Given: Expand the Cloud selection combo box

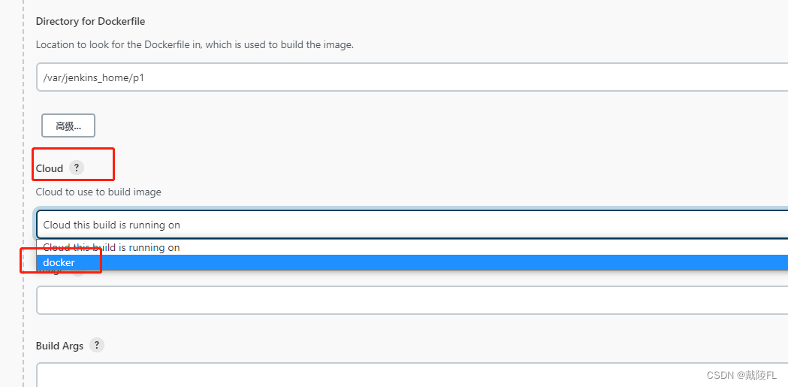Looking at the screenshot, I should [412, 225].
